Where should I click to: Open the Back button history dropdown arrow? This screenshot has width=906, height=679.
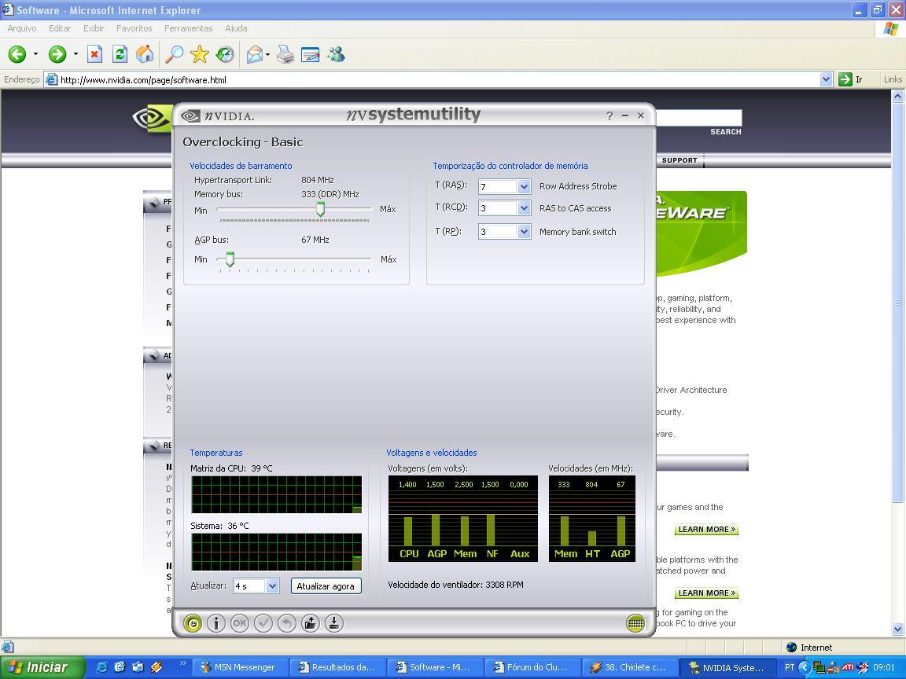(x=36, y=54)
